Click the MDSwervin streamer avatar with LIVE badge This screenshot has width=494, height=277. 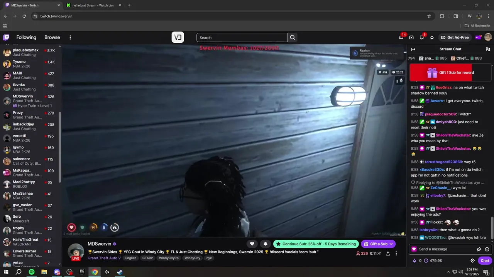(76, 252)
